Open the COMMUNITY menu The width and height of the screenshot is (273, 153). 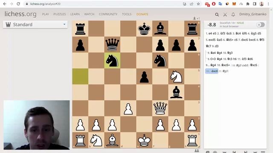click(x=108, y=14)
